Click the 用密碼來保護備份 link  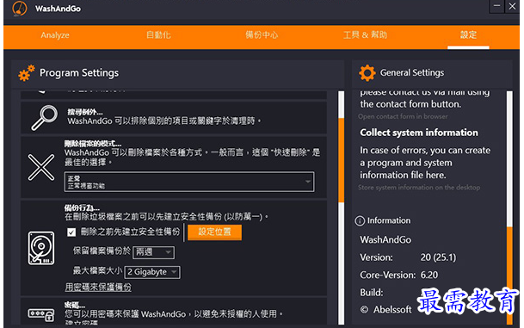point(98,287)
